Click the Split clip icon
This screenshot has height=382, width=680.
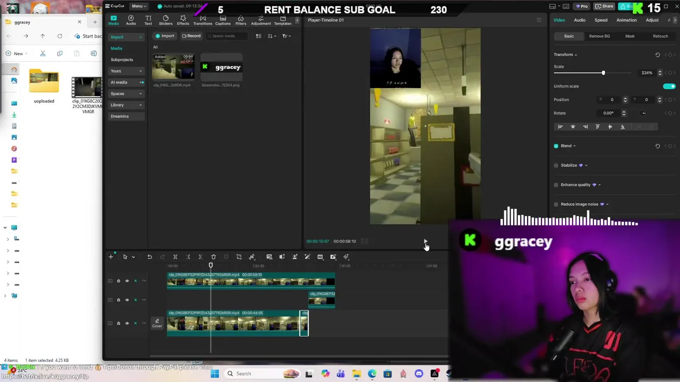(175, 257)
